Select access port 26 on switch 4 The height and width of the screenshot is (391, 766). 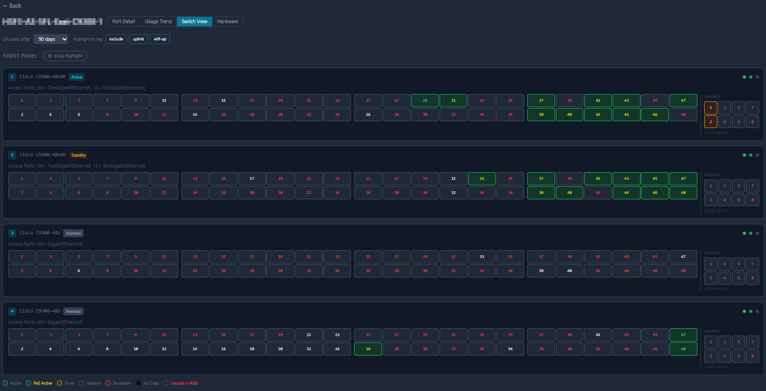tap(368, 349)
